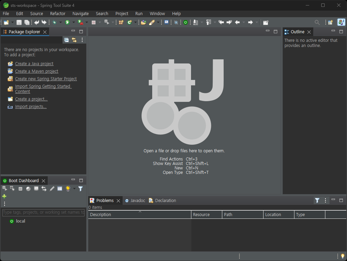Image resolution: width=347 pixels, height=261 pixels.
Task: Click Create new Spring Starter Project link
Action: click(x=46, y=79)
